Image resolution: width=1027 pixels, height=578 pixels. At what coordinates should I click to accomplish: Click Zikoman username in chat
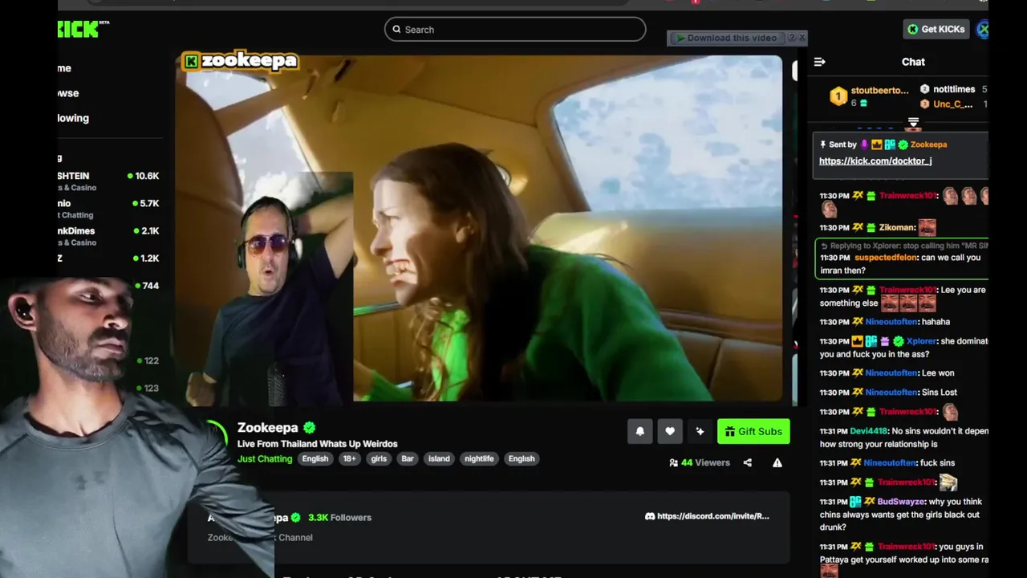coord(897,227)
